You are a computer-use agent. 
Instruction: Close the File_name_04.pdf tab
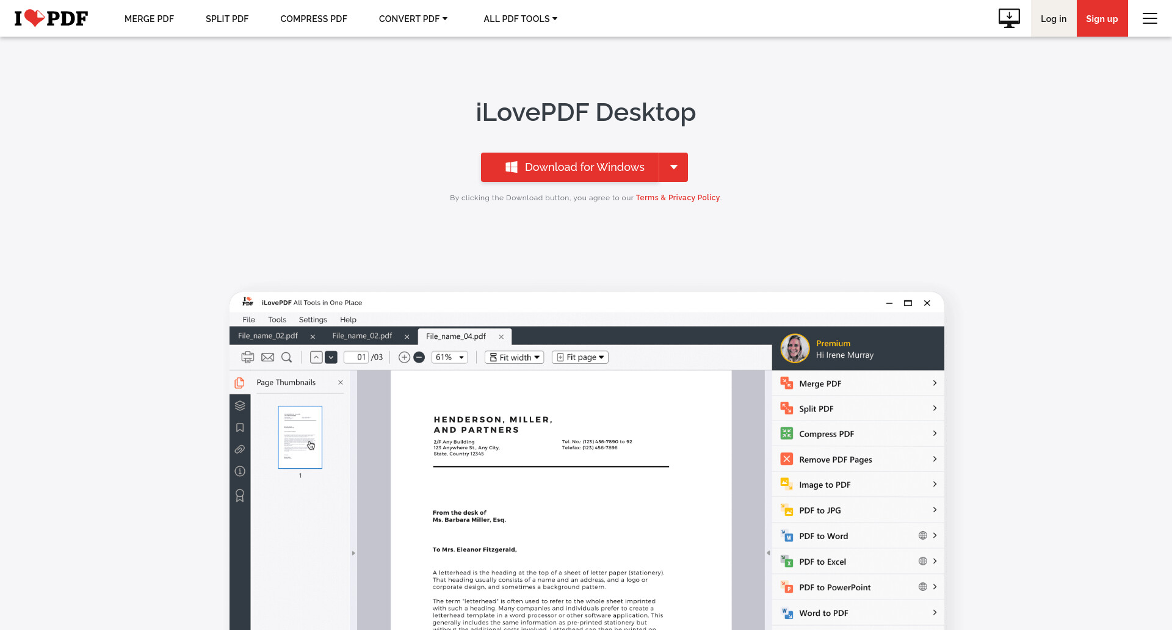(501, 336)
